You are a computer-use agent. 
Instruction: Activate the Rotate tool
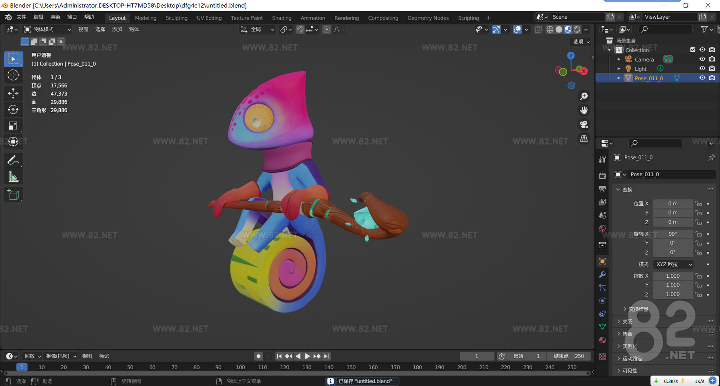click(x=14, y=109)
